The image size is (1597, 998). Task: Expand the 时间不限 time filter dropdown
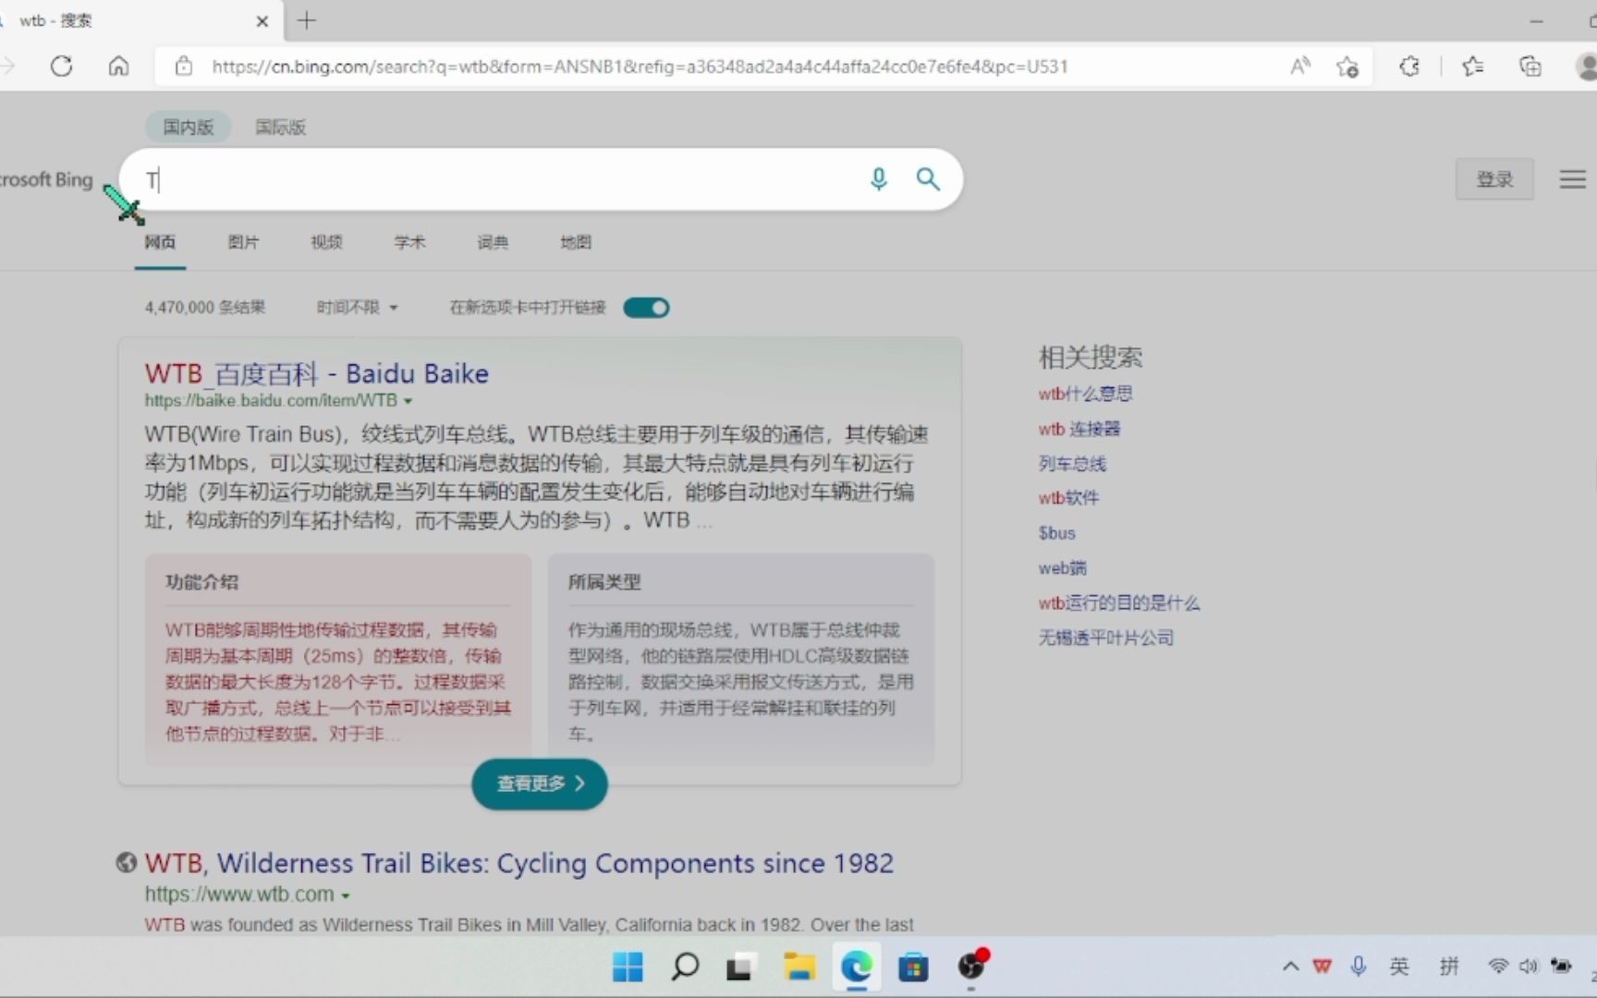click(357, 308)
